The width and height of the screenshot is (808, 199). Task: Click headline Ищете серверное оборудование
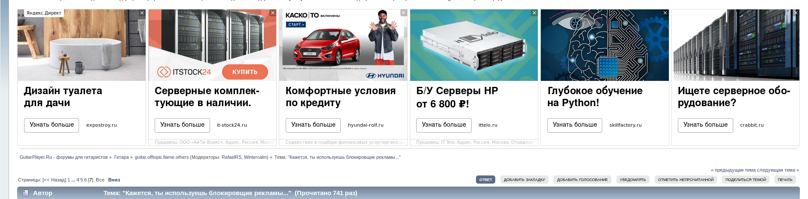tap(734, 97)
